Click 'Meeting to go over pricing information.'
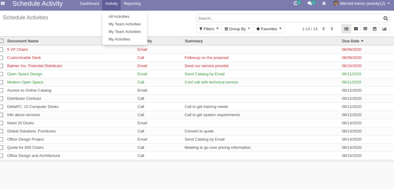 click(x=218, y=147)
